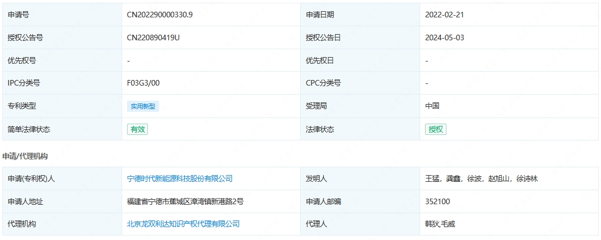Screen dimensions: 601x240
Task: Select applicant postcode 352100
Action: click(437, 201)
